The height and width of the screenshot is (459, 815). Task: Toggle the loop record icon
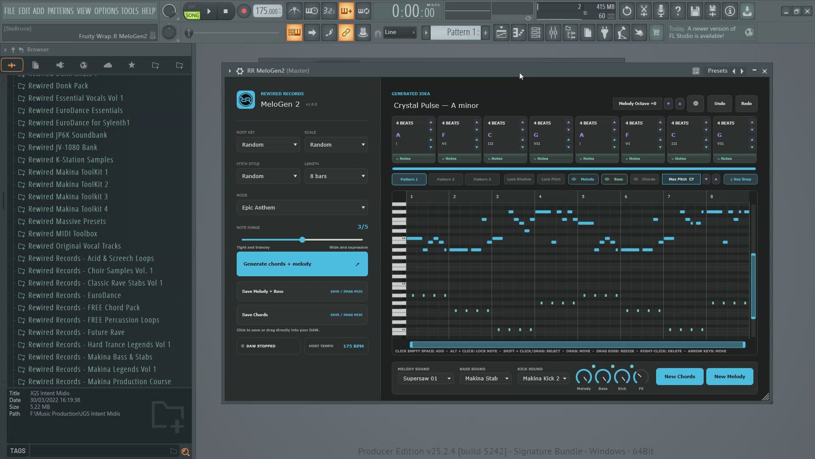[x=363, y=11]
